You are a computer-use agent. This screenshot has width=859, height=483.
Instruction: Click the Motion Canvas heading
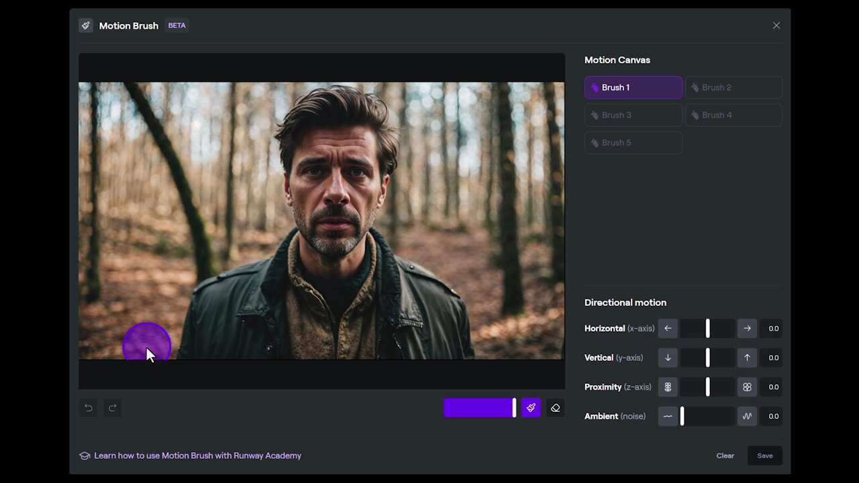617,60
